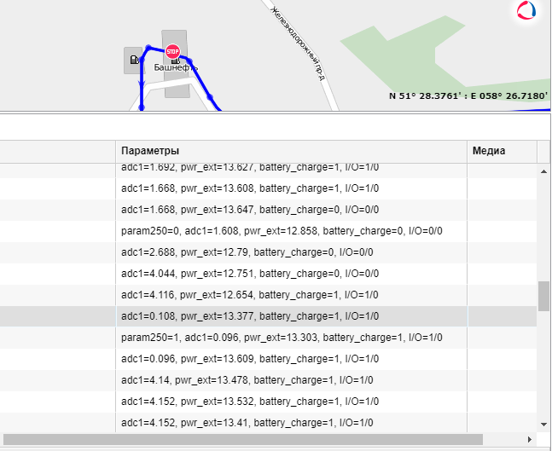
Task: Click the Медиа column header
Action: (x=489, y=151)
